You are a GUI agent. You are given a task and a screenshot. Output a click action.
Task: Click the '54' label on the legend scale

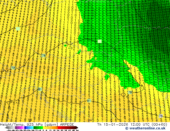[x=77, y=130]
